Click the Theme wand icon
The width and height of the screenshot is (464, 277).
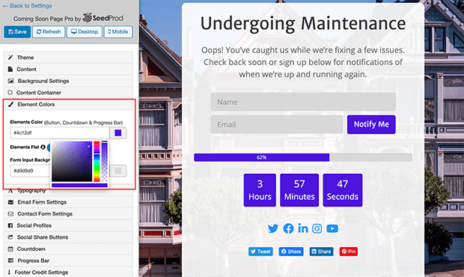click(x=10, y=57)
